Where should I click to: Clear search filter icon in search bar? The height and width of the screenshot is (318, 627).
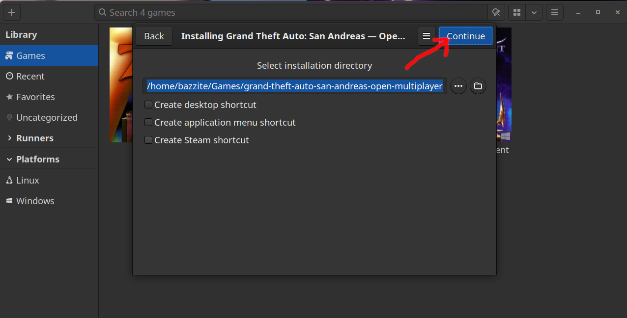click(x=495, y=12)
